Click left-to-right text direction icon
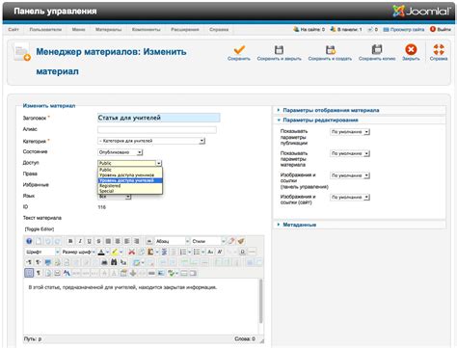Image resolution: width=457 pixels, height=348 pixels. tap(29, 262)
